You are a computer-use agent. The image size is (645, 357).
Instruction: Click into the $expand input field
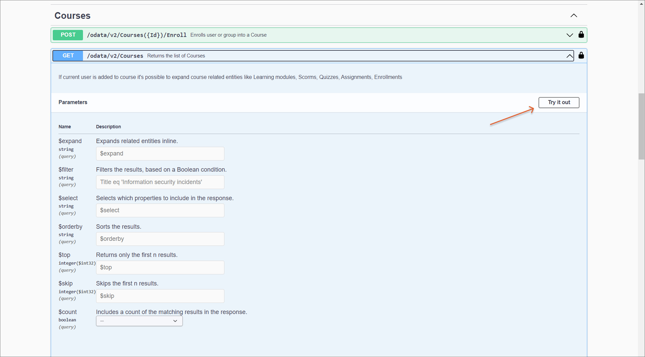pyautogui.click(x=160, y=153)
